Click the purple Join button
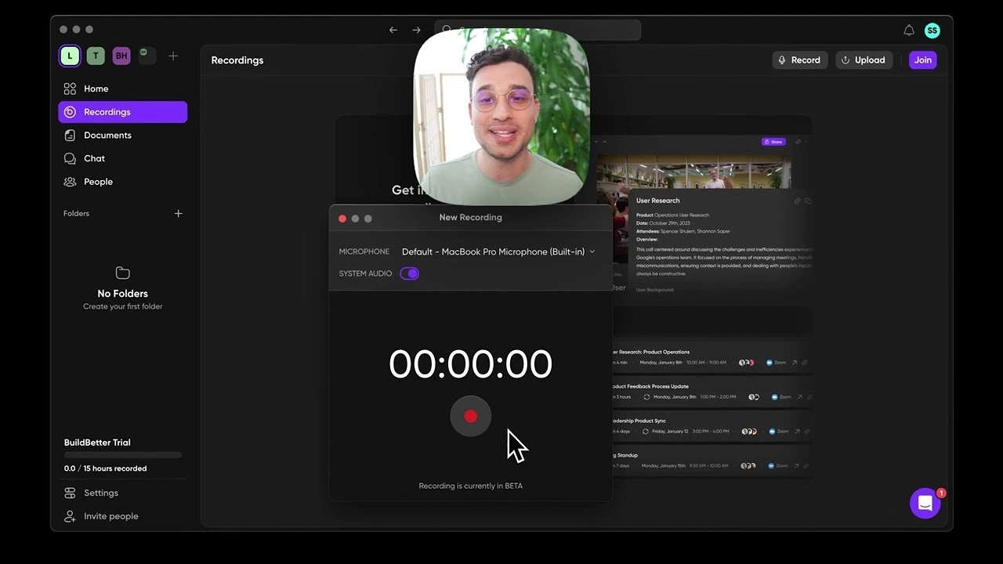 [923, 60]
